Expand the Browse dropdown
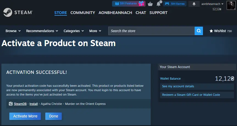237x126 pixels. 13,31
